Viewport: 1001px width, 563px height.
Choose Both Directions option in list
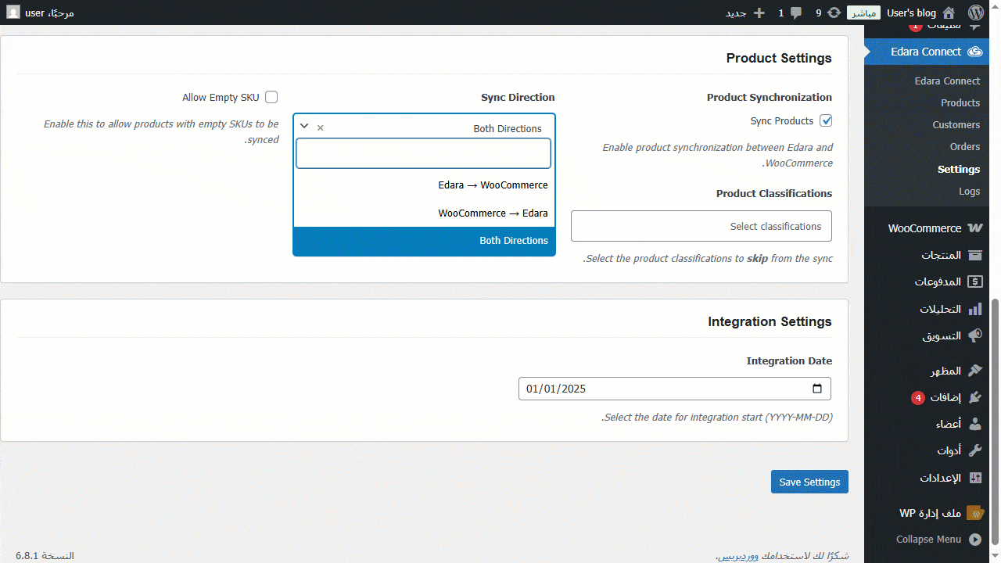(424, 241)
